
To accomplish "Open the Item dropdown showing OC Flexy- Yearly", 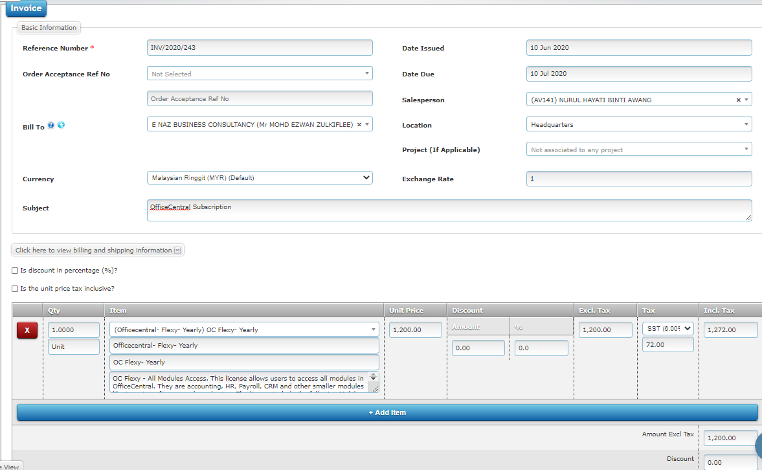I will pyautogui.click(x=244, y=330).
